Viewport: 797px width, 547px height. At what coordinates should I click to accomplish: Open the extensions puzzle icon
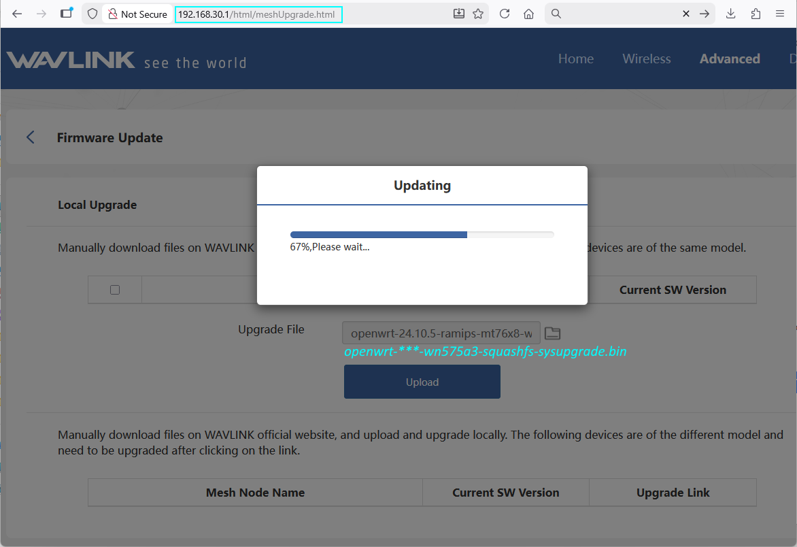pyautogui.click(x=756, y=14)
